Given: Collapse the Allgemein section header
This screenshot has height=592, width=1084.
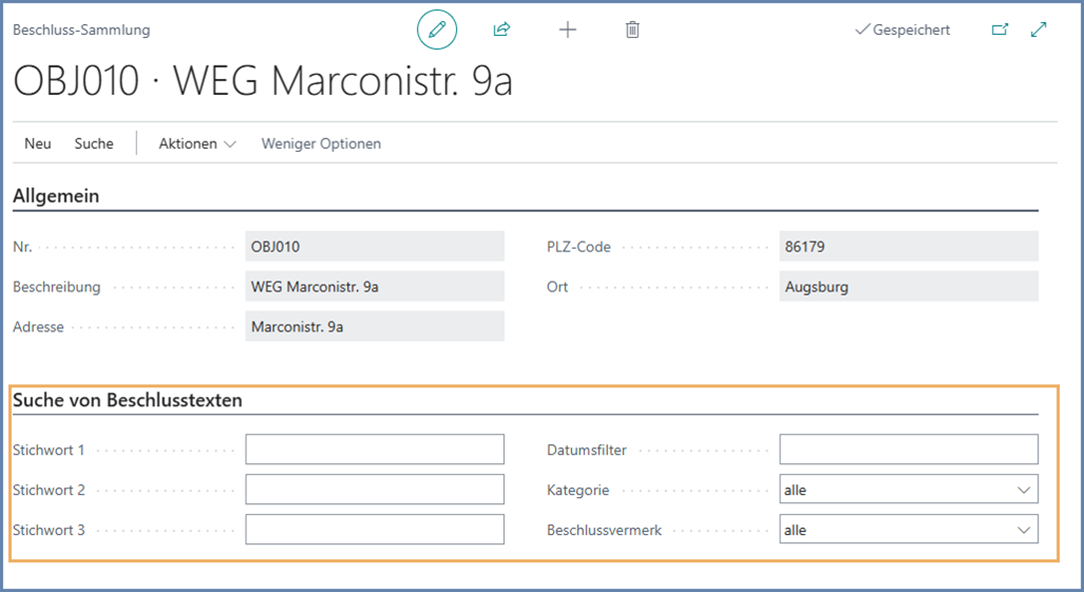Looking at the screenshot, I should pos(56,197).
